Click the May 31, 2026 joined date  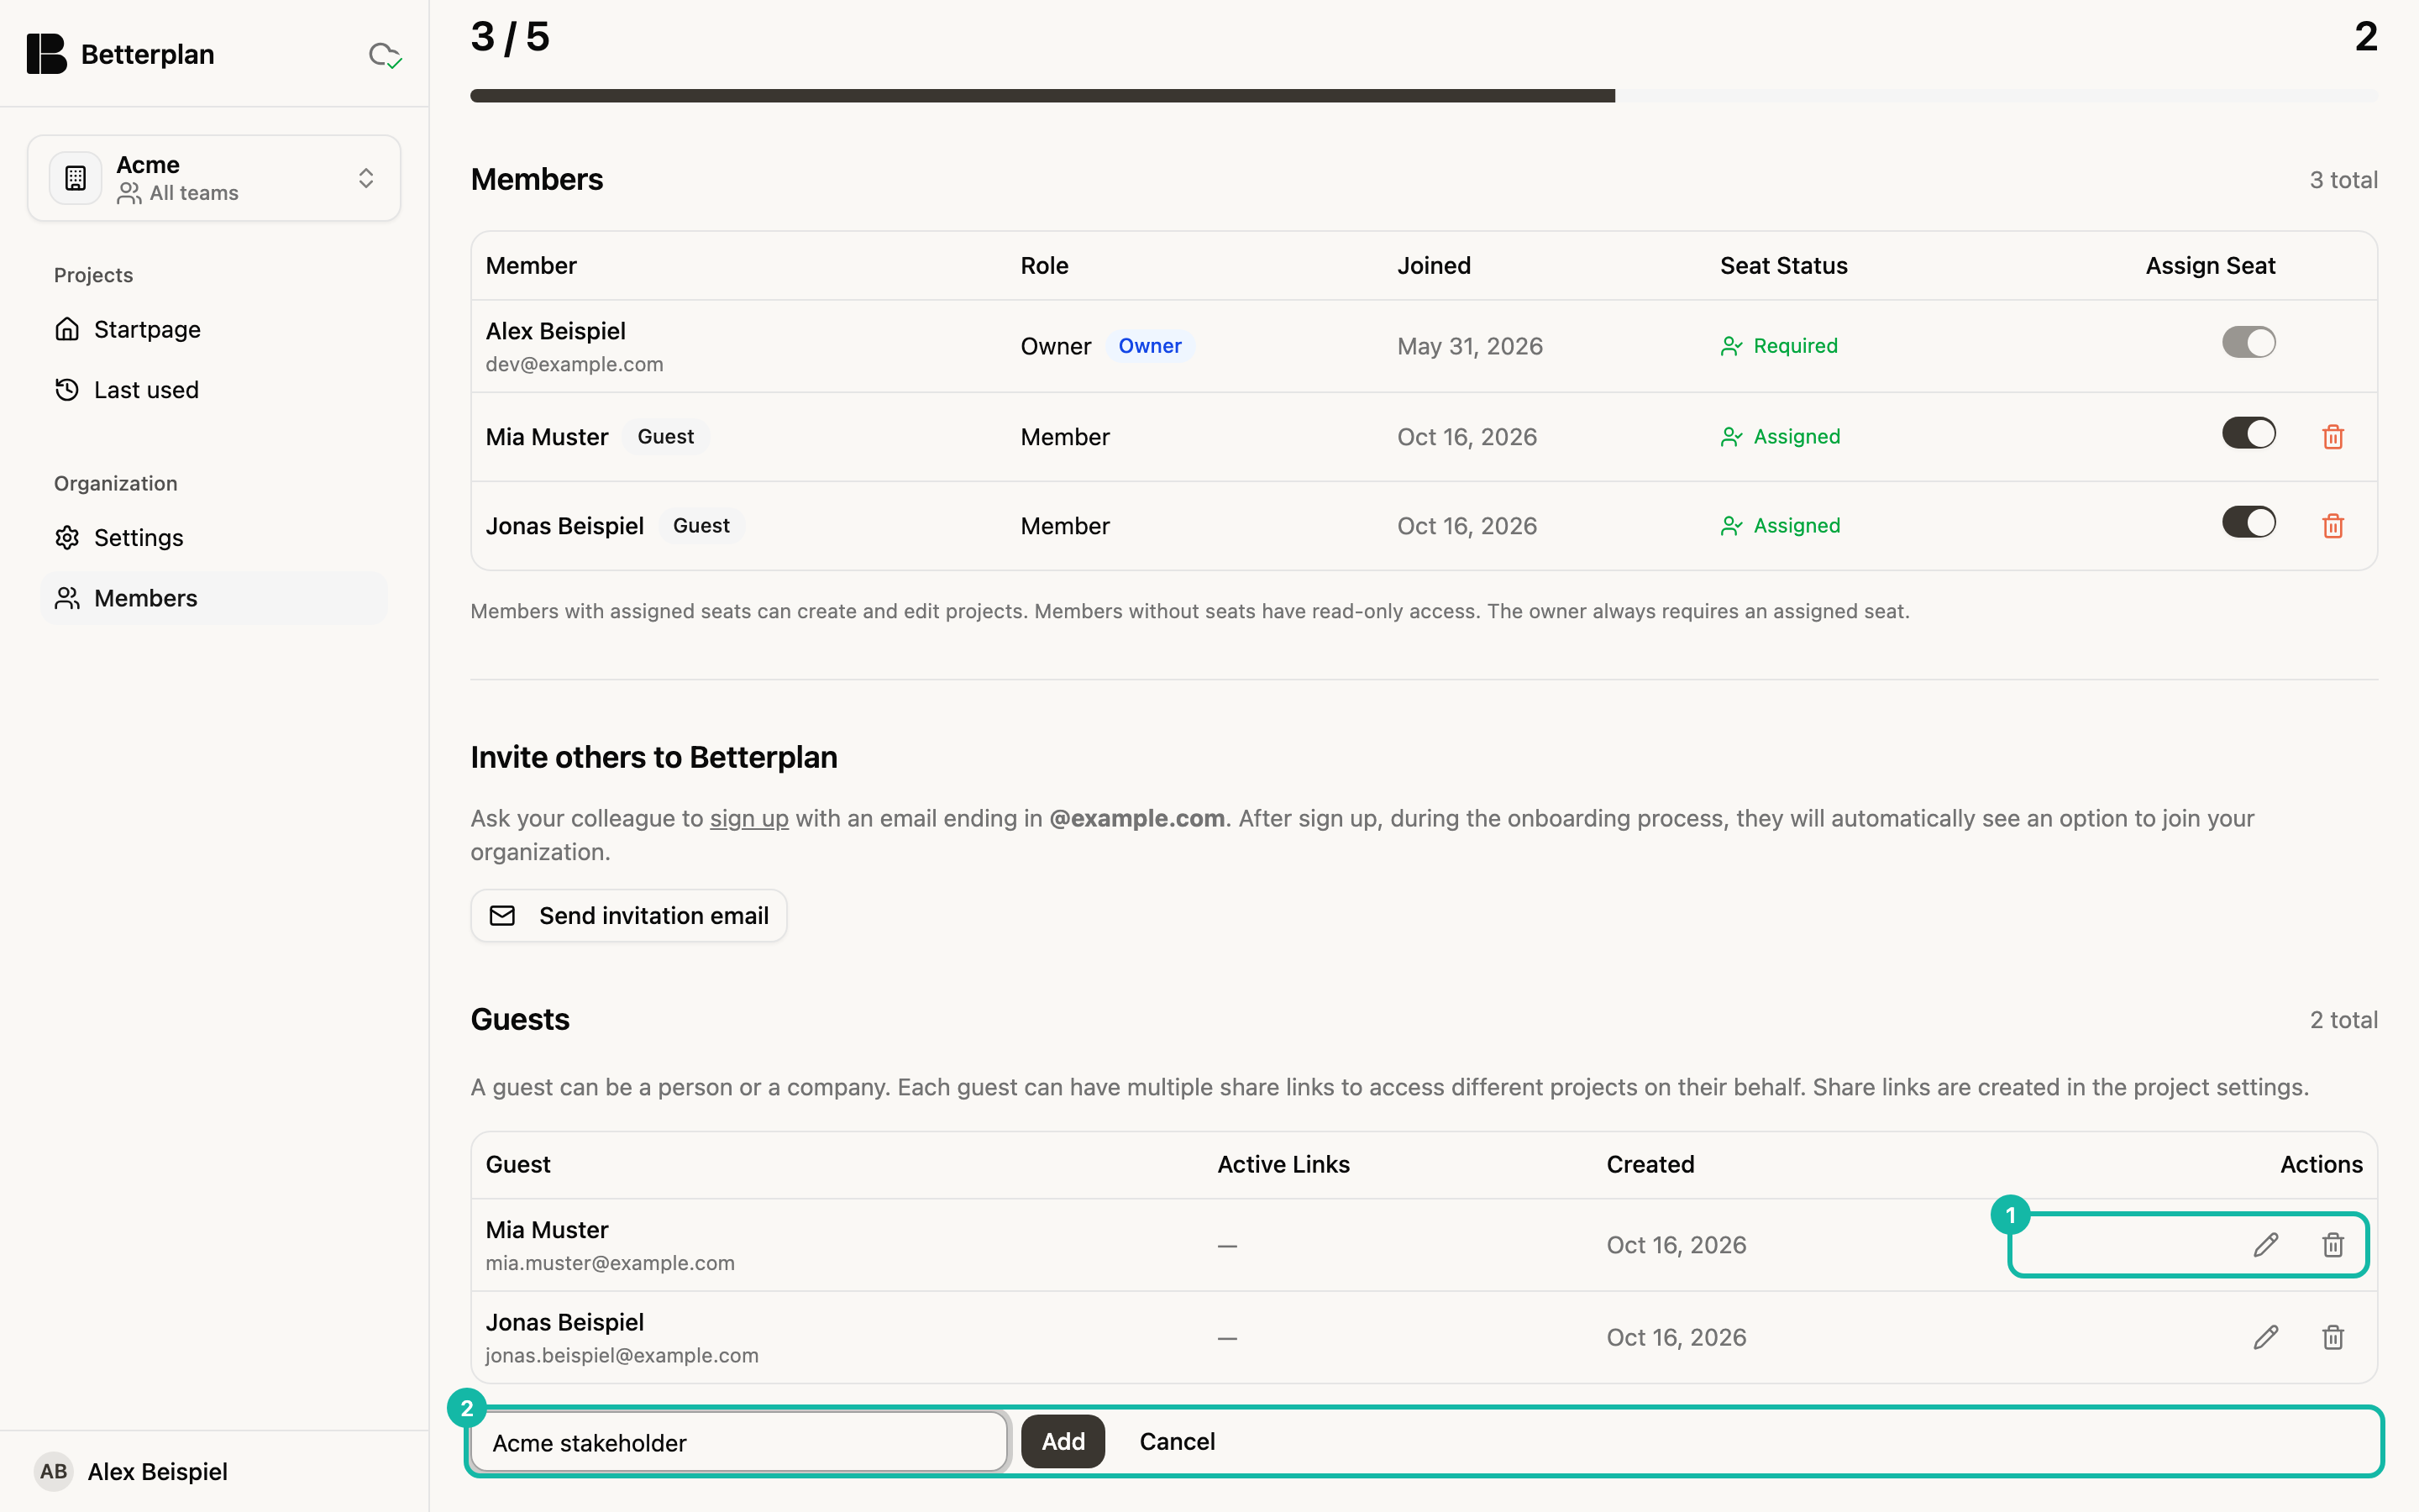(1469, 346)
